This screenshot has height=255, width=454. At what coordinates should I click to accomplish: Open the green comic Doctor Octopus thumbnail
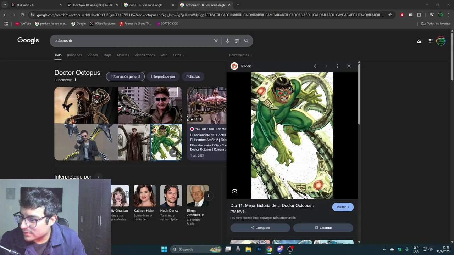[x=166, y=142]
